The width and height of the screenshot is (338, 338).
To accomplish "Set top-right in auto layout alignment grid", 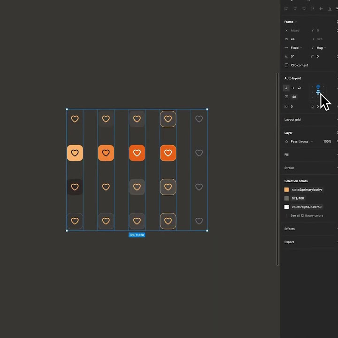I will [x=323, y=87].
